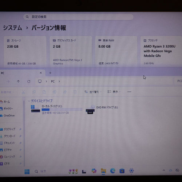
Task: Open the 新規作成 dropdown
Action: tap(7, 92)
